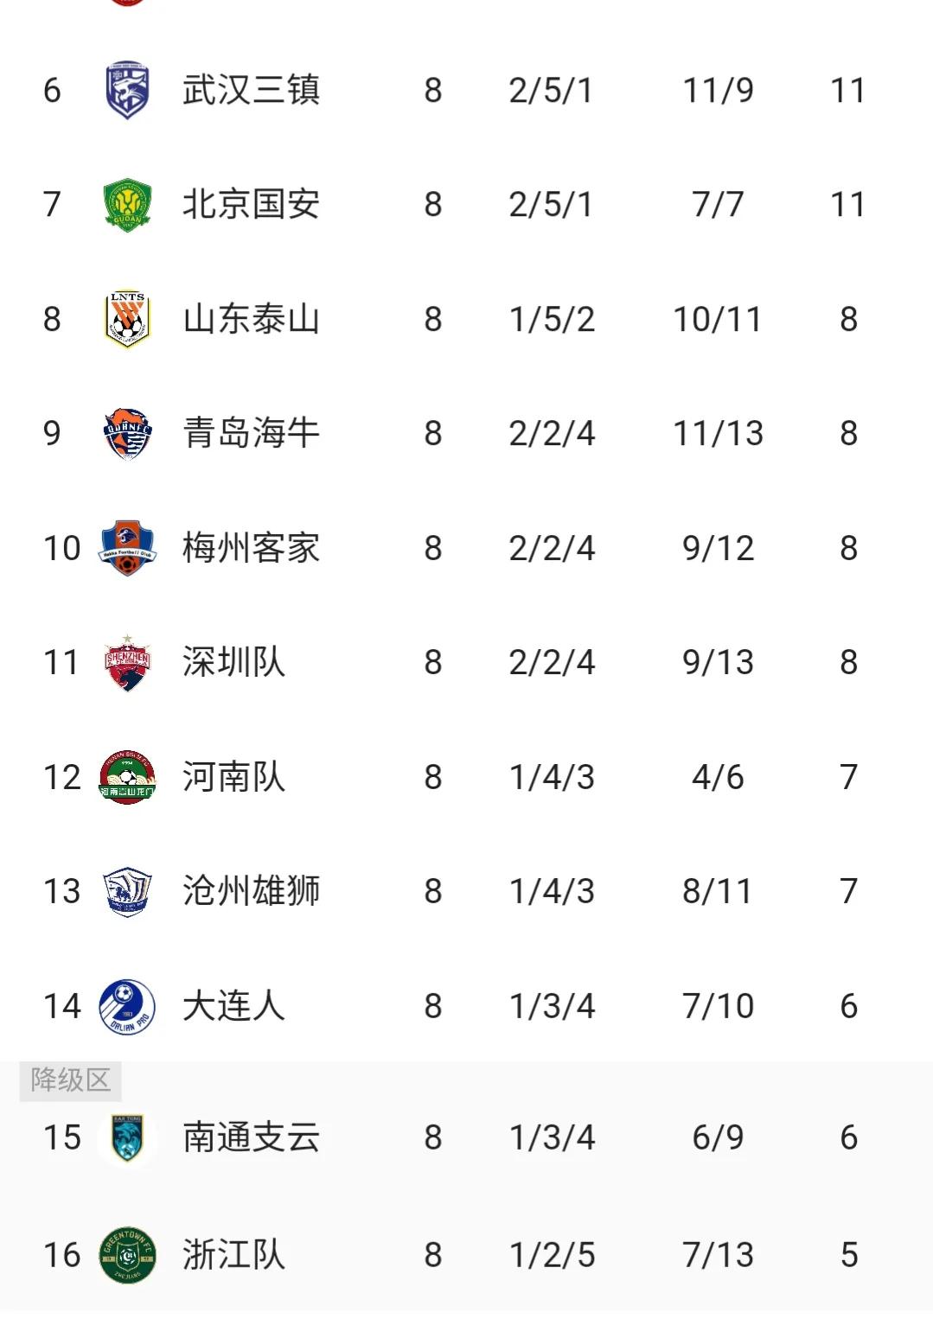The height and width of the screenshot is (1325, 933).
Task: Open the Shandong Taishan (山东泰山) team logo
Action: pyautogui.click(x=127, y=319)
